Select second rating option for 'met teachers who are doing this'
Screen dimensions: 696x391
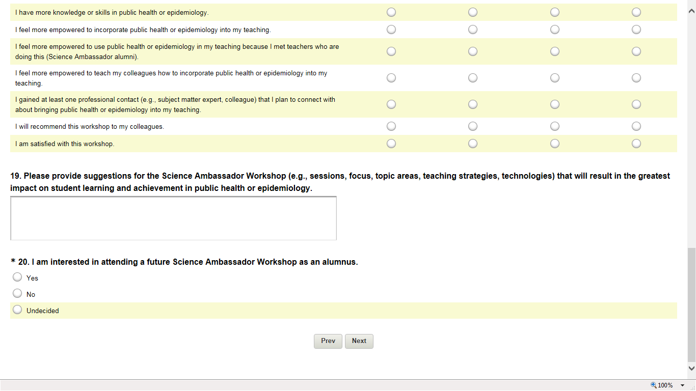click(473, 51)
